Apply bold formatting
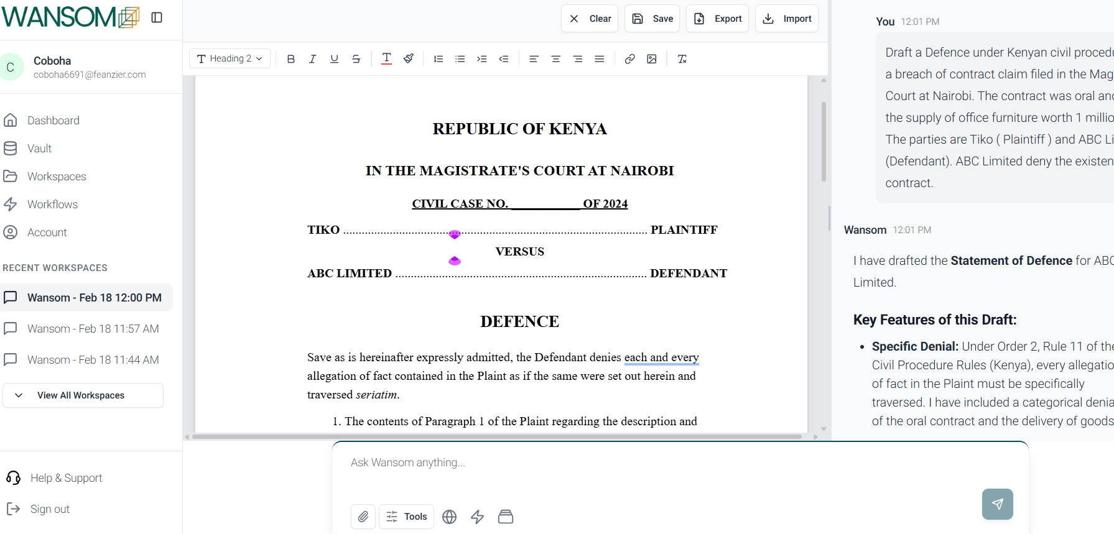This screenshot has width=1114, height=534. click(290, 59)
